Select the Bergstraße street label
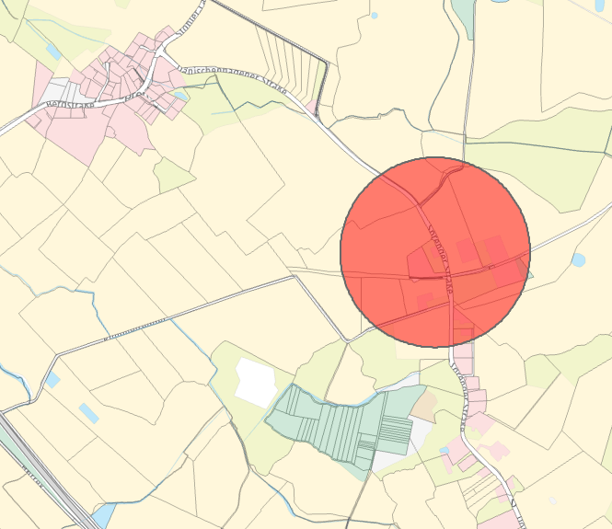The image size is (612, 529). [x=71, y=105]
